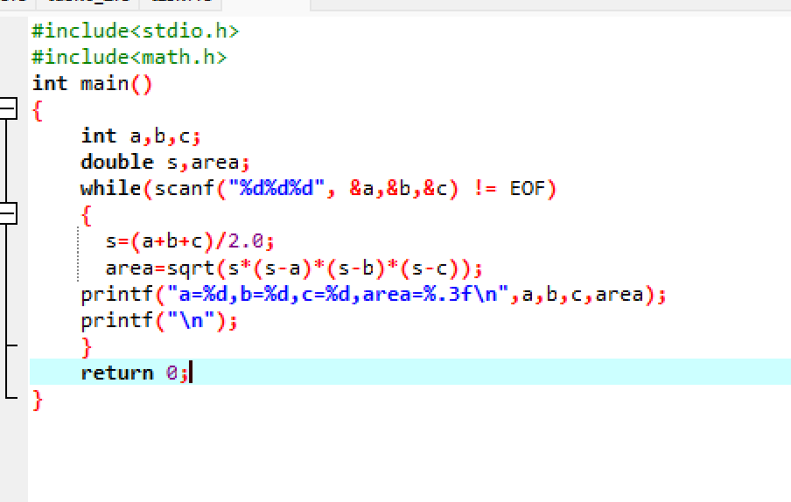Click the while(scanf(...) != EOF) line
791x502 pixels.
point(318,189)
